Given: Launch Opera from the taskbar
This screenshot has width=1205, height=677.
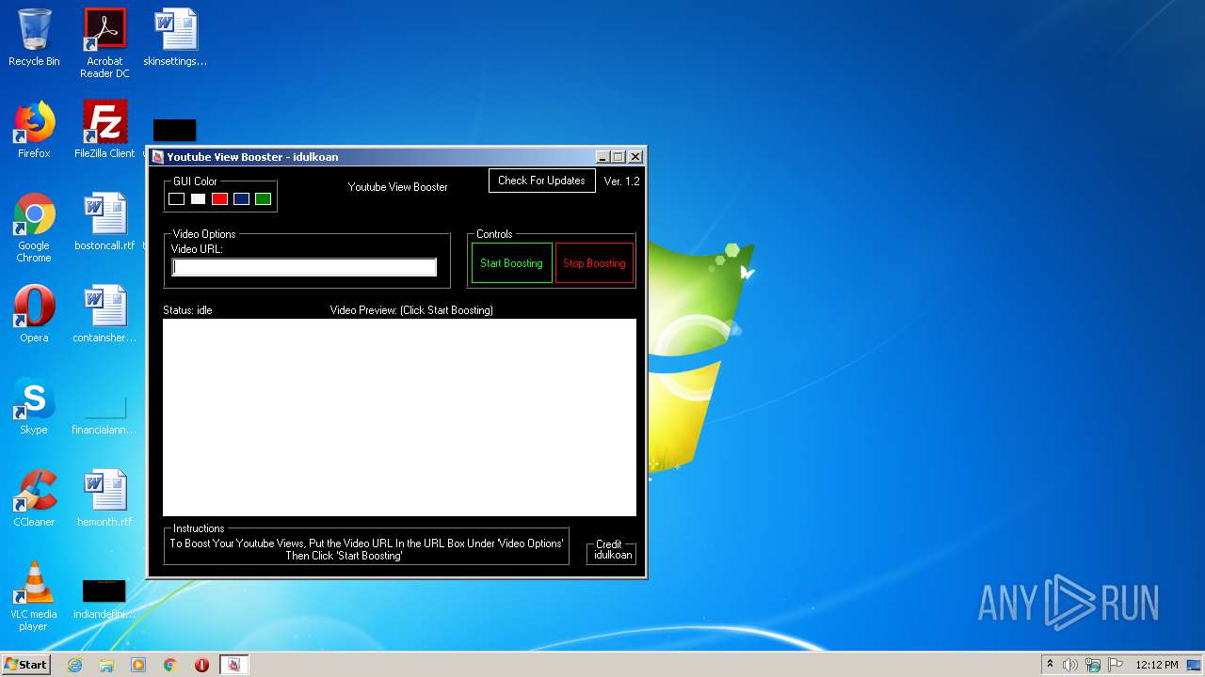Looking at the screenshot, I should 201,665.
